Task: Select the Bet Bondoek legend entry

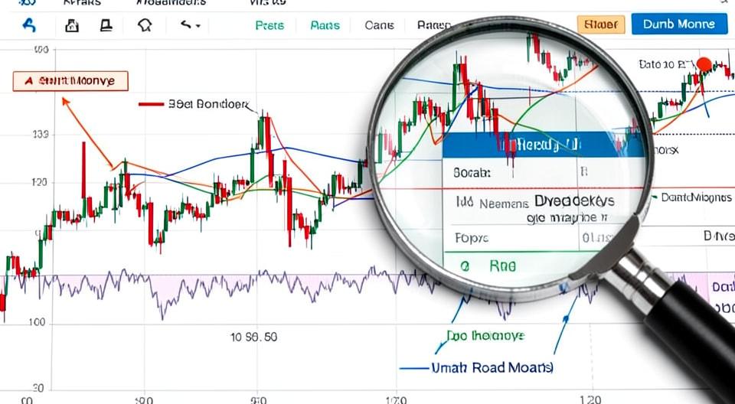Action: pos(194,104)
